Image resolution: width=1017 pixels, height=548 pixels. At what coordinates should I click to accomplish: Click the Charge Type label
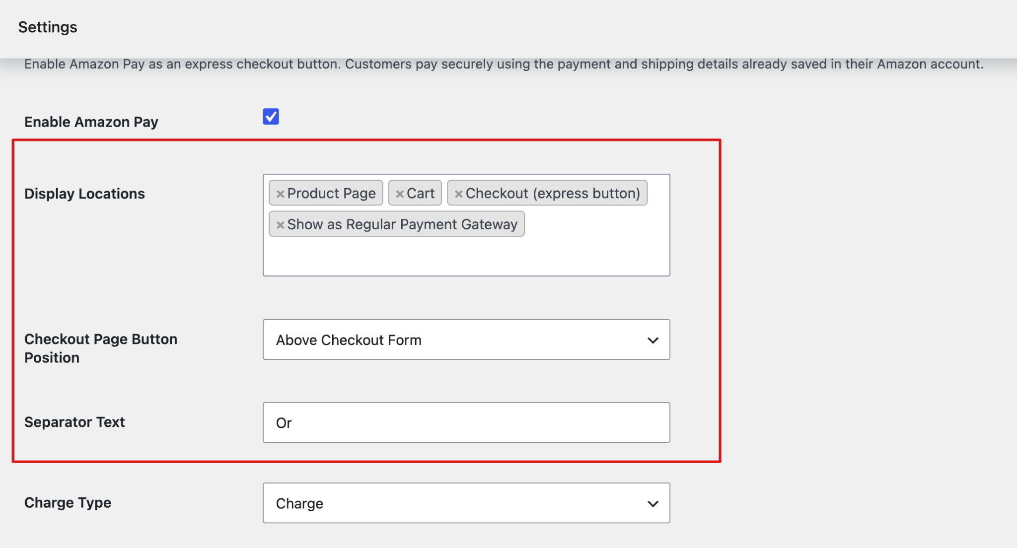pos(68,502)
